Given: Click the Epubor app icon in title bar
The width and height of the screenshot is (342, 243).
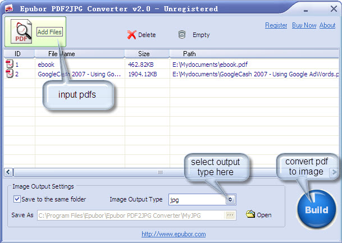Looking at the screenshot, I should (x=9, y=8).
